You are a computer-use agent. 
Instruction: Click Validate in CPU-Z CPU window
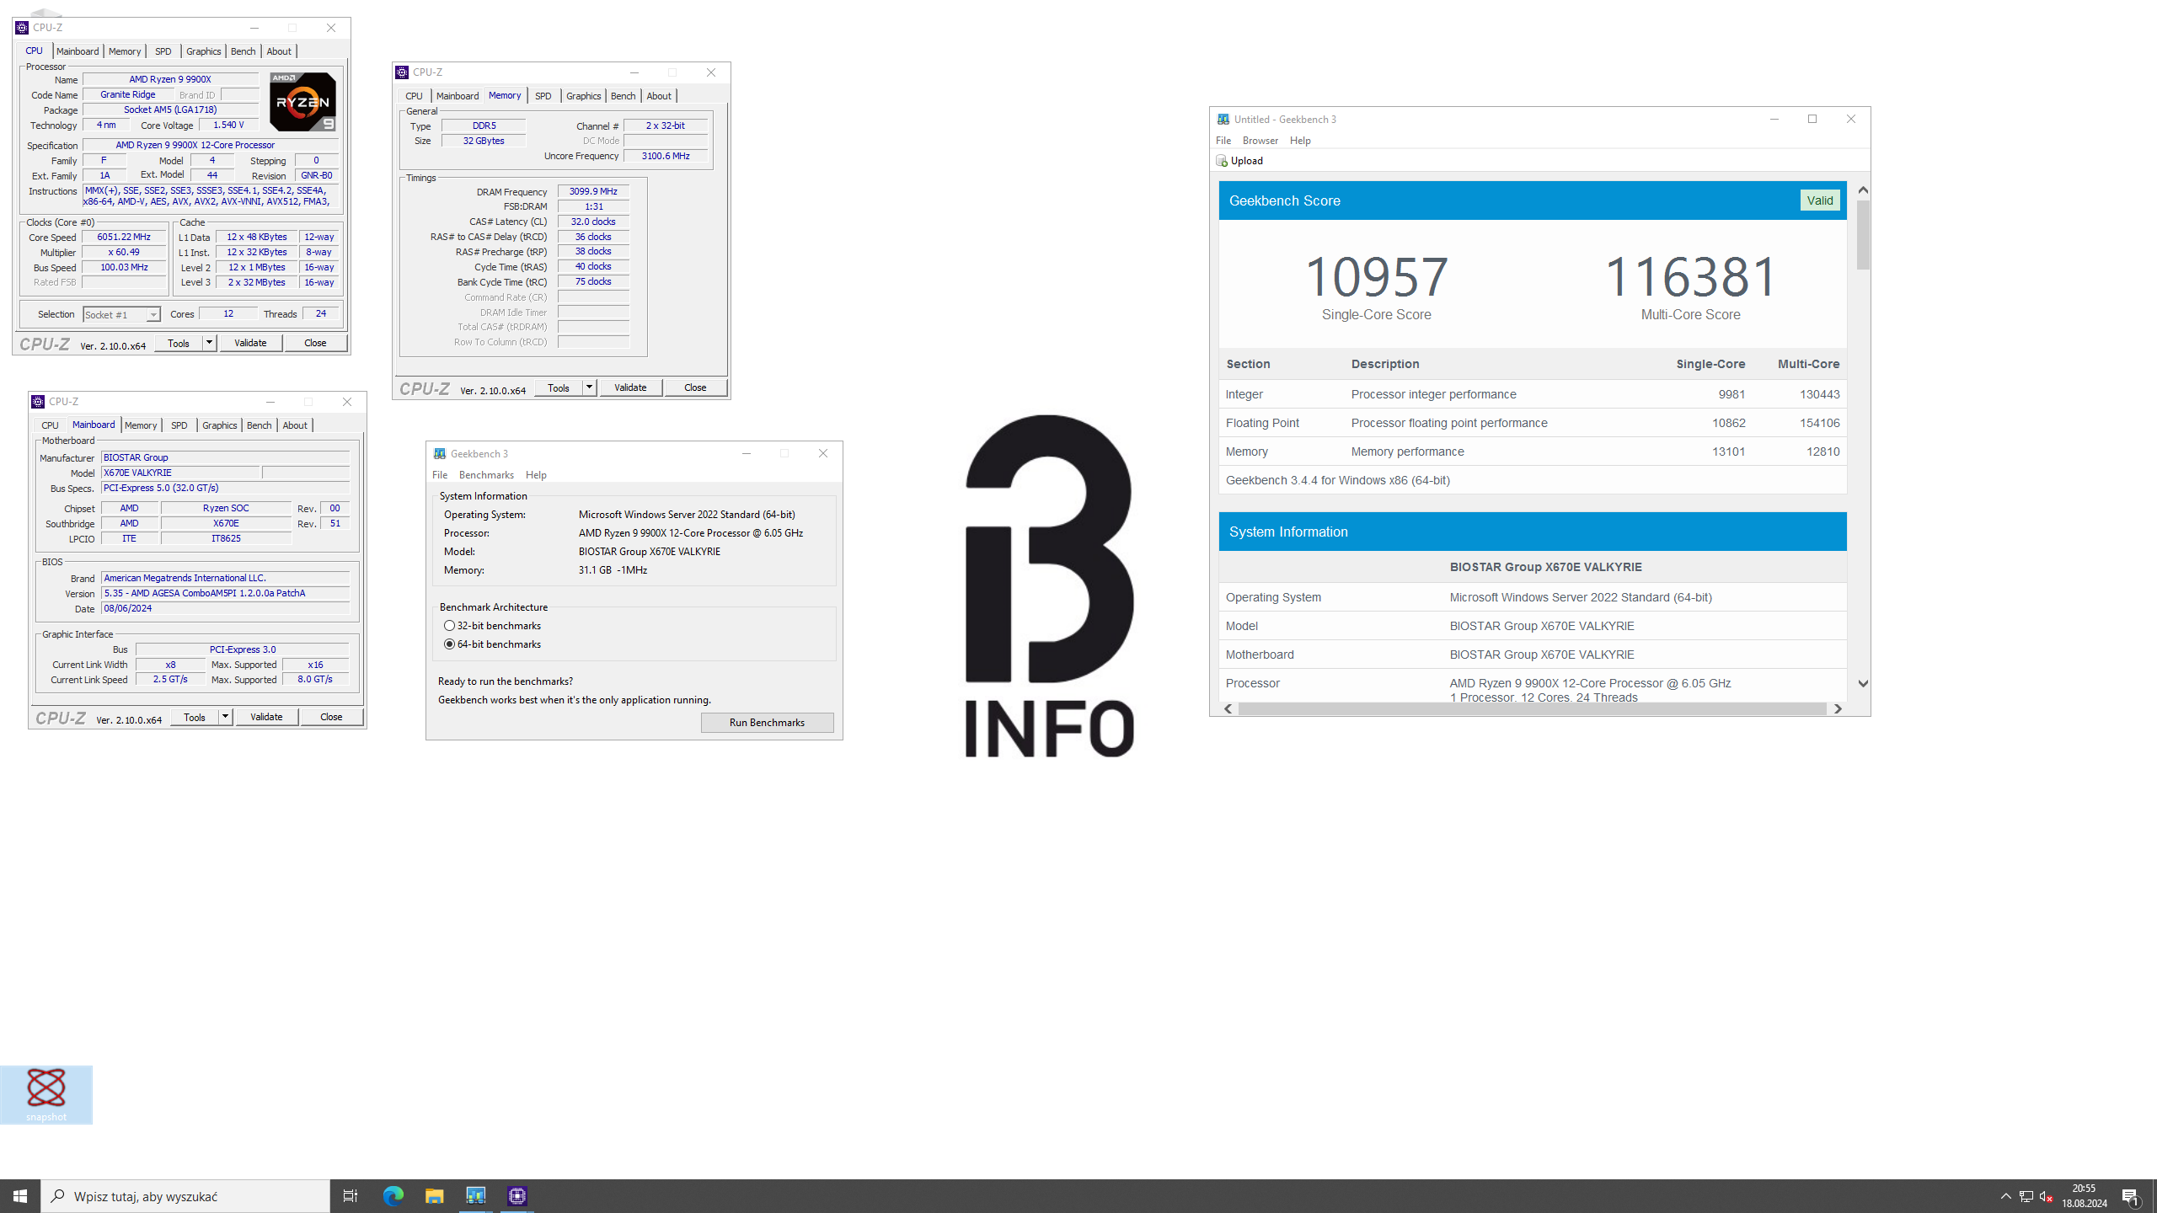(250, 343)
